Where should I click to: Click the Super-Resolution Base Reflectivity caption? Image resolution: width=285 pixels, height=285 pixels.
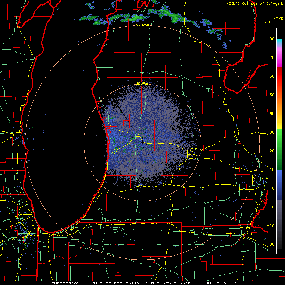144,283
